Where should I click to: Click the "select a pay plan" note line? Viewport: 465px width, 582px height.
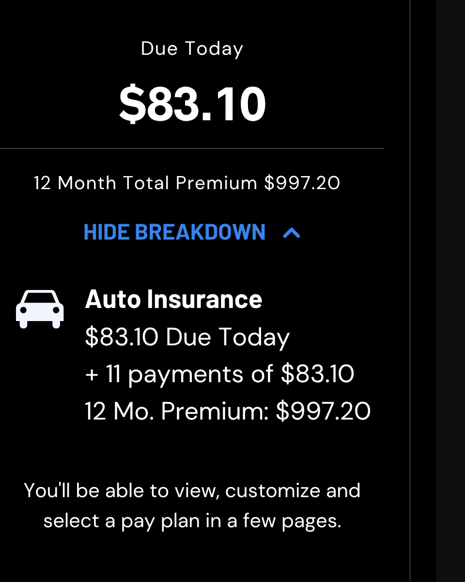pos(192,521)
